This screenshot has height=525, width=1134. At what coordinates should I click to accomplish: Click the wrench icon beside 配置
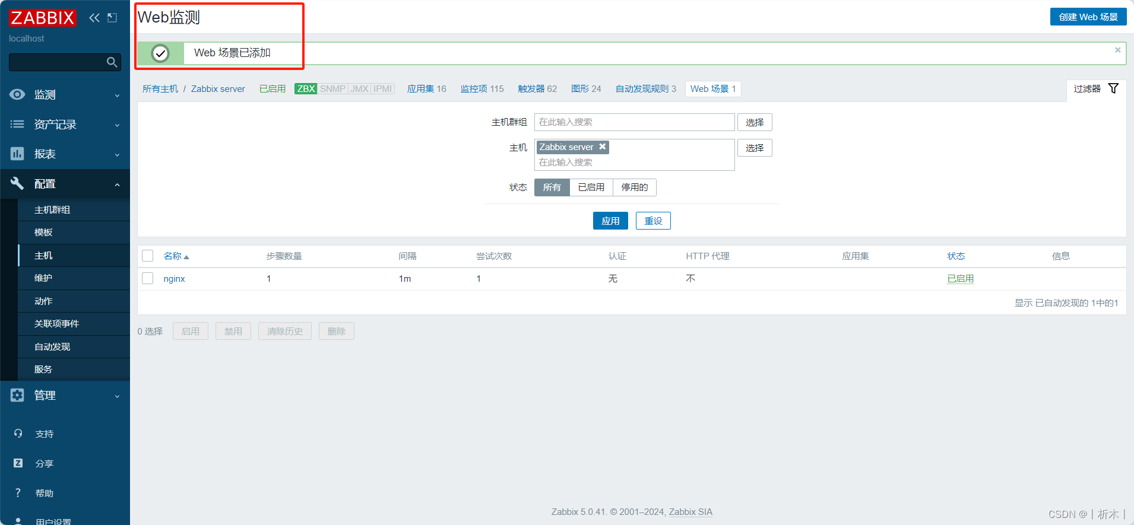(17, 183)
